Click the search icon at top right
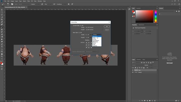This screenshot has height=102, width=181. [x=172, y=4]
